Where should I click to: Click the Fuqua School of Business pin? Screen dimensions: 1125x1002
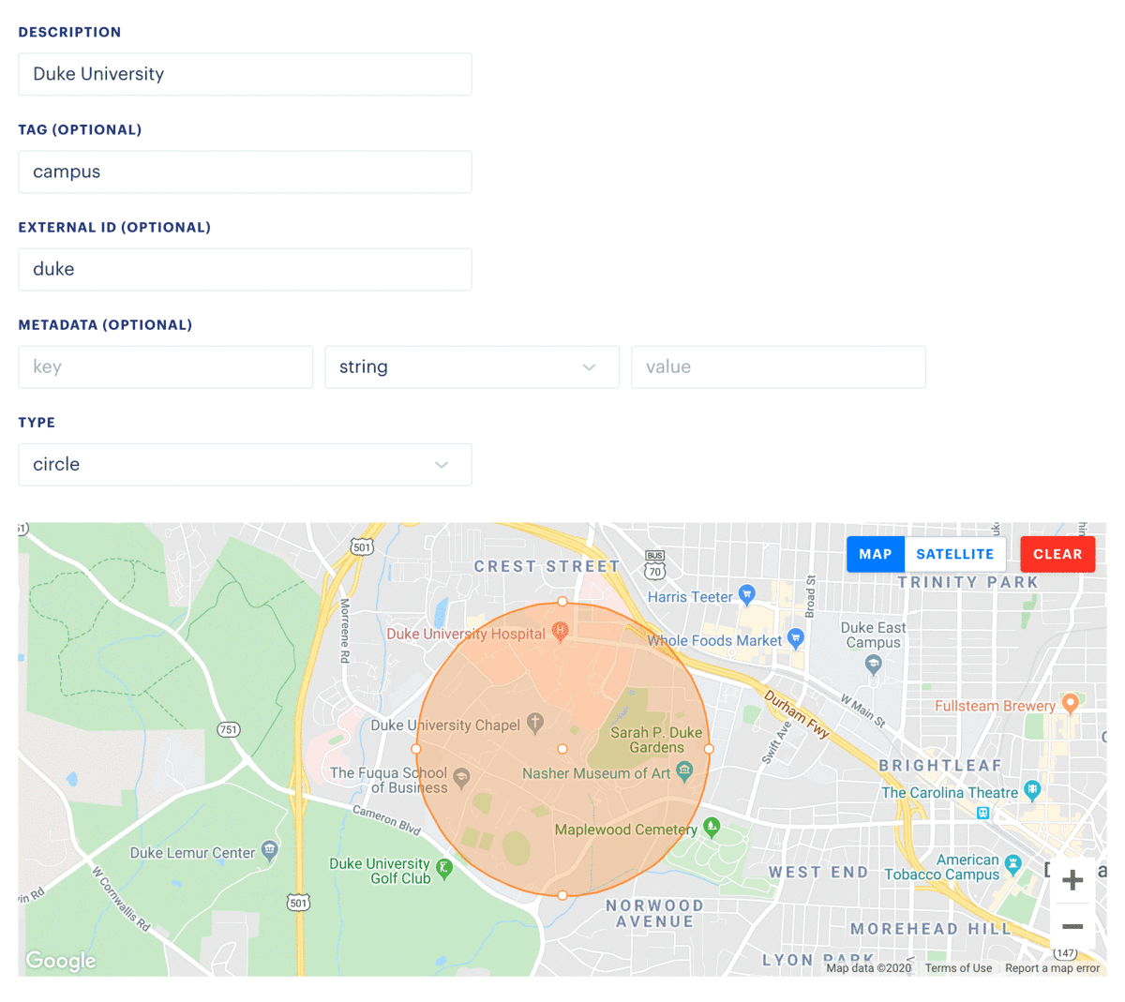461,777
